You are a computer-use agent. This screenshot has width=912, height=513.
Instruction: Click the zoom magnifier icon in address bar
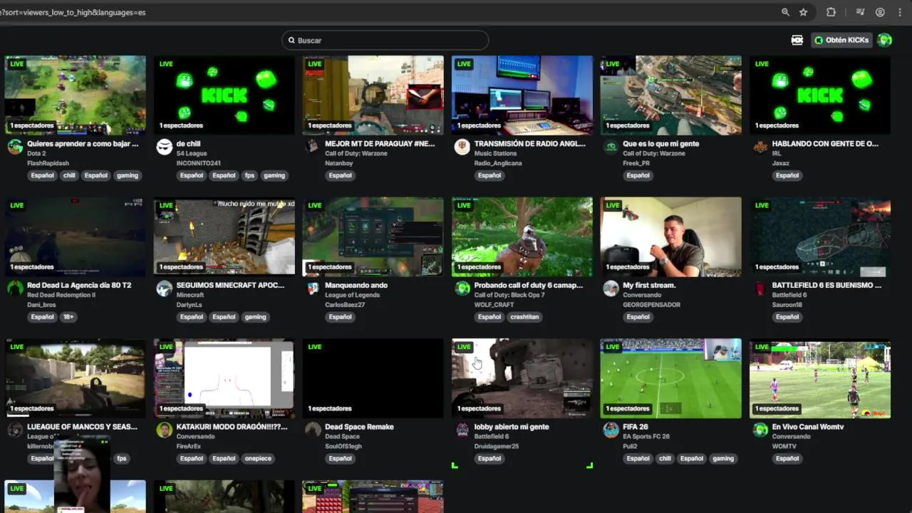785,12
